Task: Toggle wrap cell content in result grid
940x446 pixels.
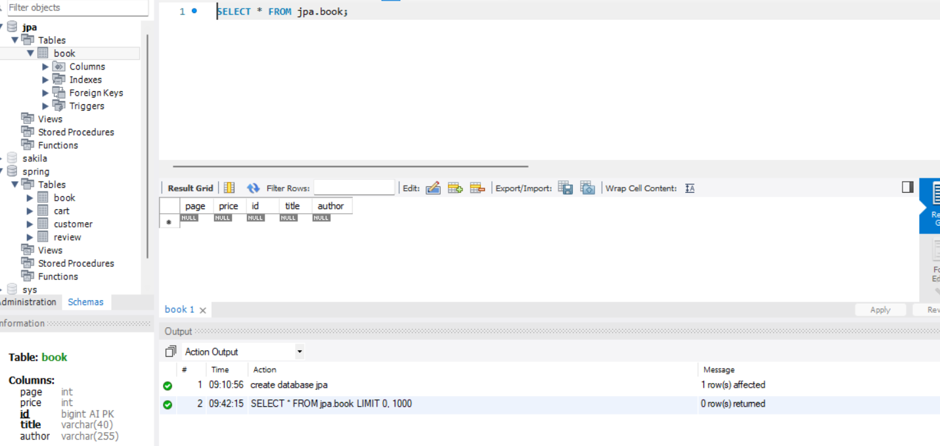Action: pyautogui.click(x=690, y=188)
